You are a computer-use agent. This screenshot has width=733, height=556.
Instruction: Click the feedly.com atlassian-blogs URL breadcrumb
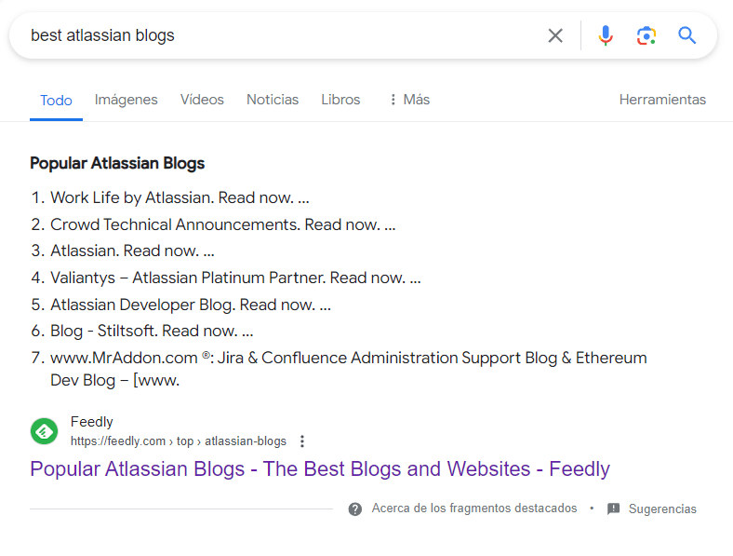[x=179, y=441]
